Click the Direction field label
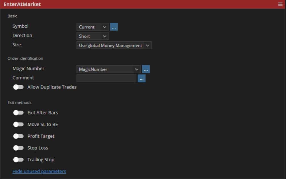The width and height of the screenshot is (286, 179). 22,35
